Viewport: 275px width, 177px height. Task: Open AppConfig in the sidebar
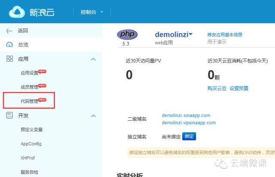pyautogui.click(x=31, y=144)
